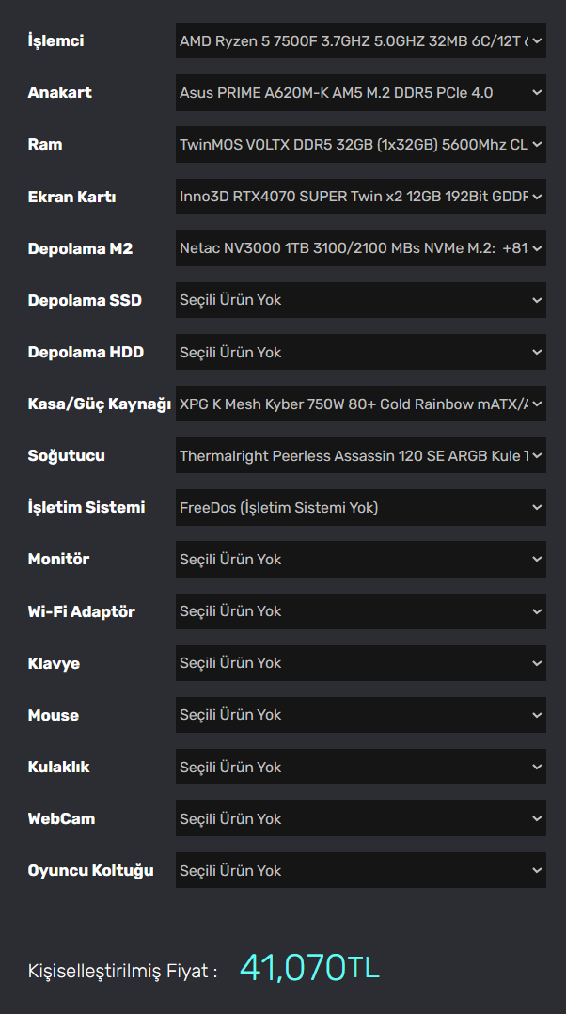566x1014 pixels.
Task: Open the Ram selection dropdown
Action: [360, 145]
